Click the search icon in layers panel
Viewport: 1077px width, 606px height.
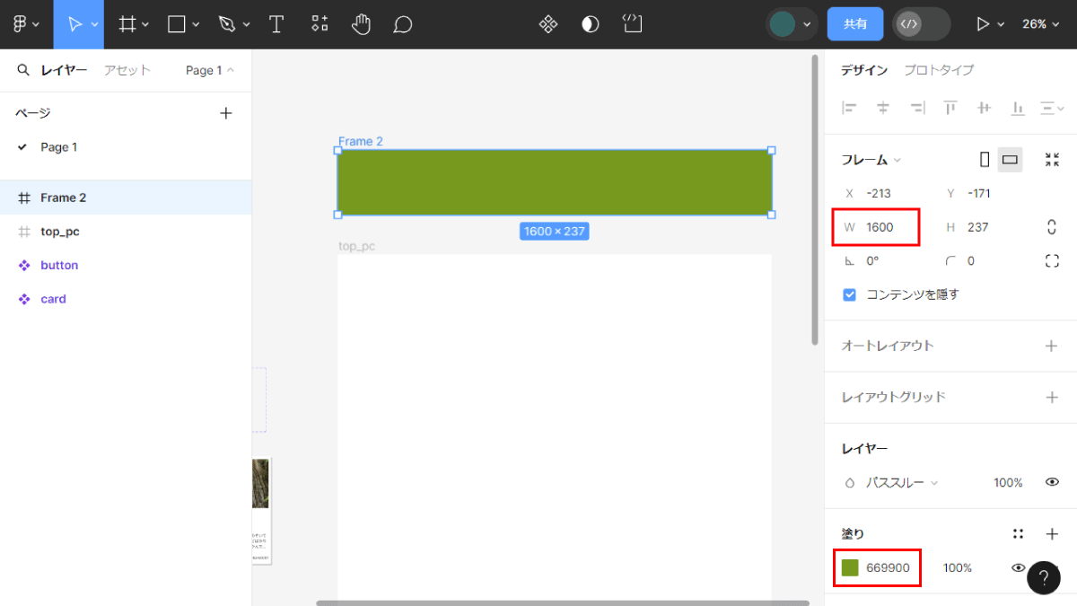[x=23, y=70]
